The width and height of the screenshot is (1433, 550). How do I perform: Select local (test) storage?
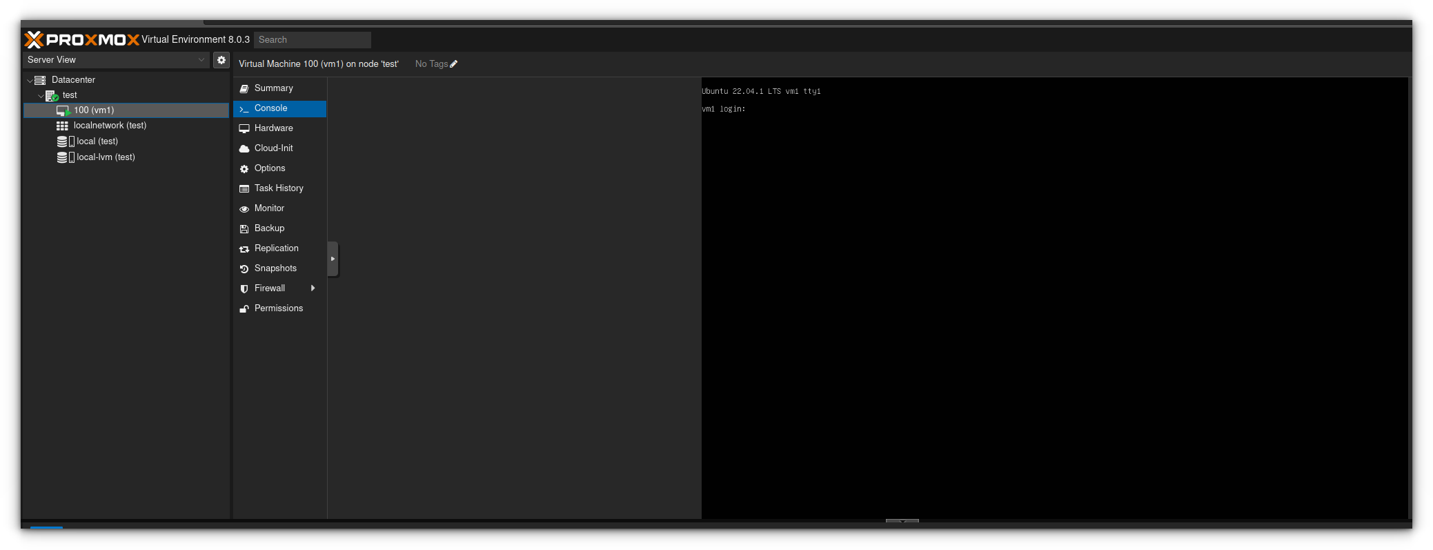97,141
